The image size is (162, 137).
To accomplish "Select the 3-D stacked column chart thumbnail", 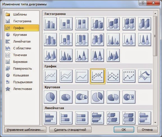I will tap(113, 24).
